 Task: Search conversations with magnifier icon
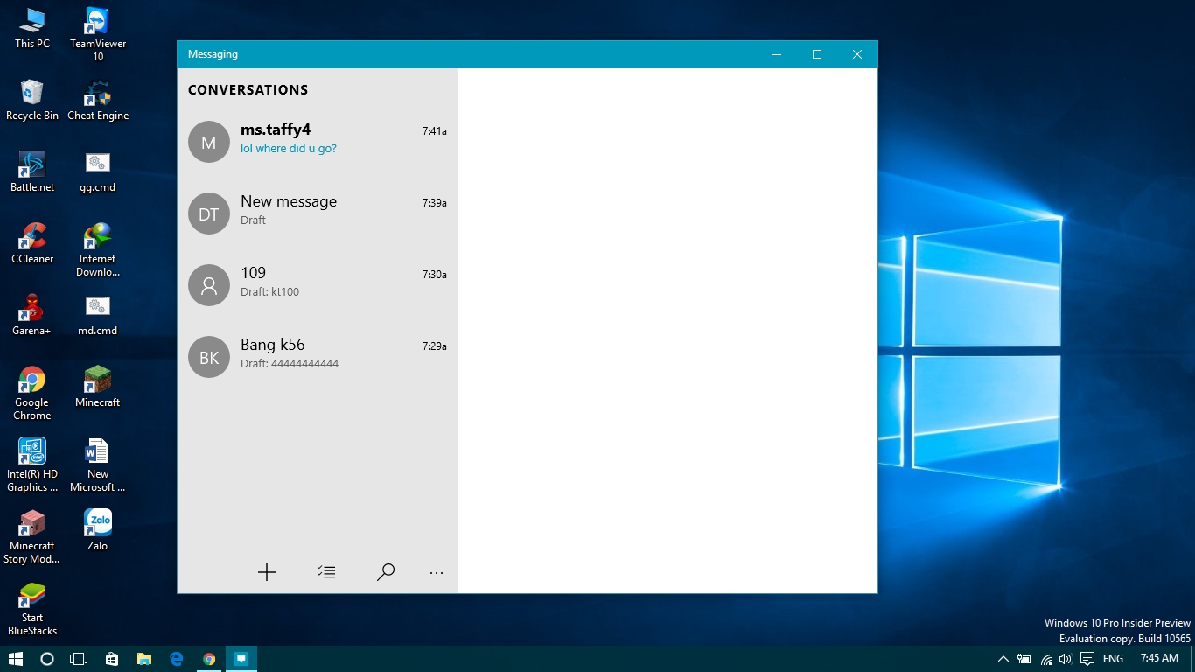pyautogui.click(x=386, y=572)
